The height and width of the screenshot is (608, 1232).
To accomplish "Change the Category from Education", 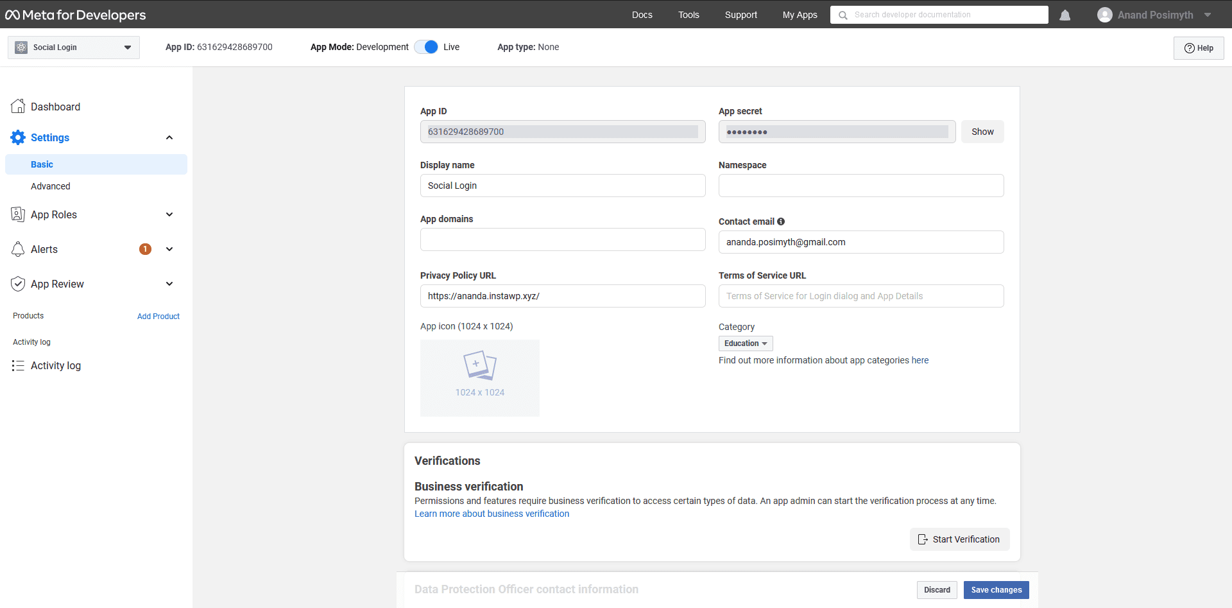I will 745,343.
